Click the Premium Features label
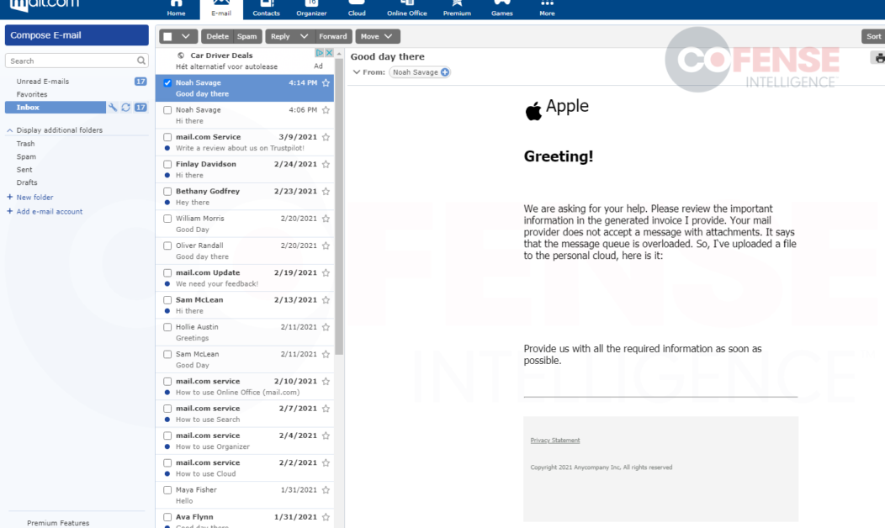The image size is (885, 528). tap(58, 523)
